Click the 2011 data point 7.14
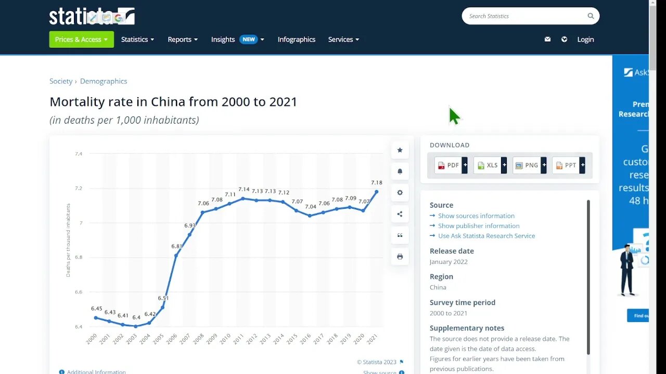Viewport: 666px width, 374px height. 243,198
